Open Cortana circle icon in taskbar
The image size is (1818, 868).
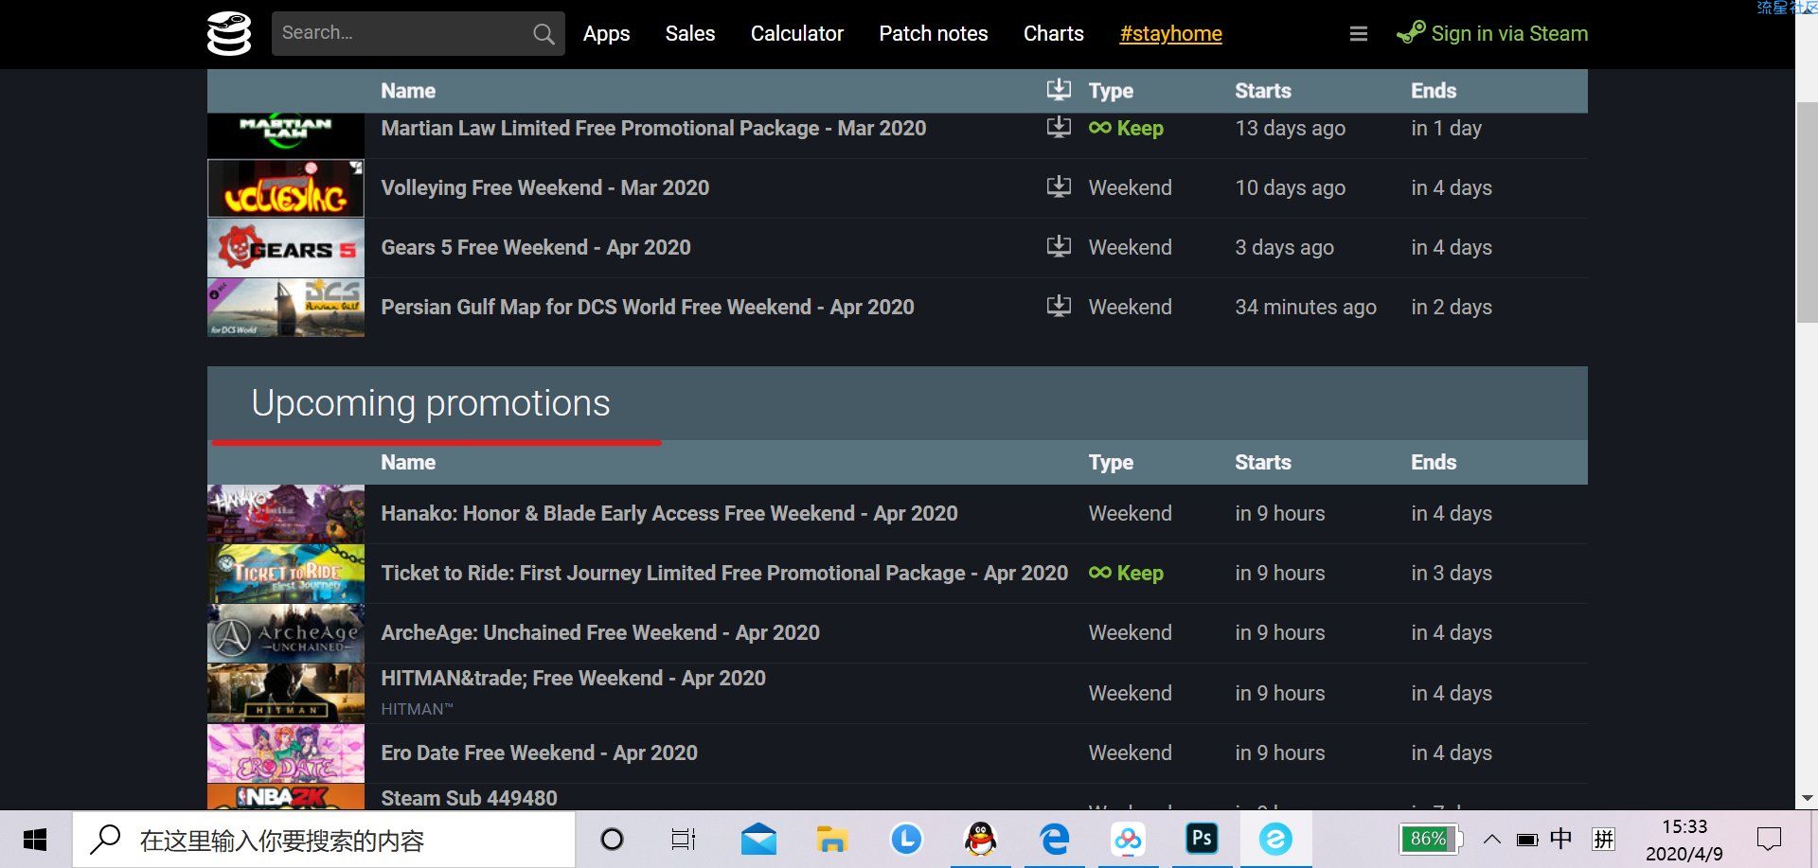click(x=613, y=840)
